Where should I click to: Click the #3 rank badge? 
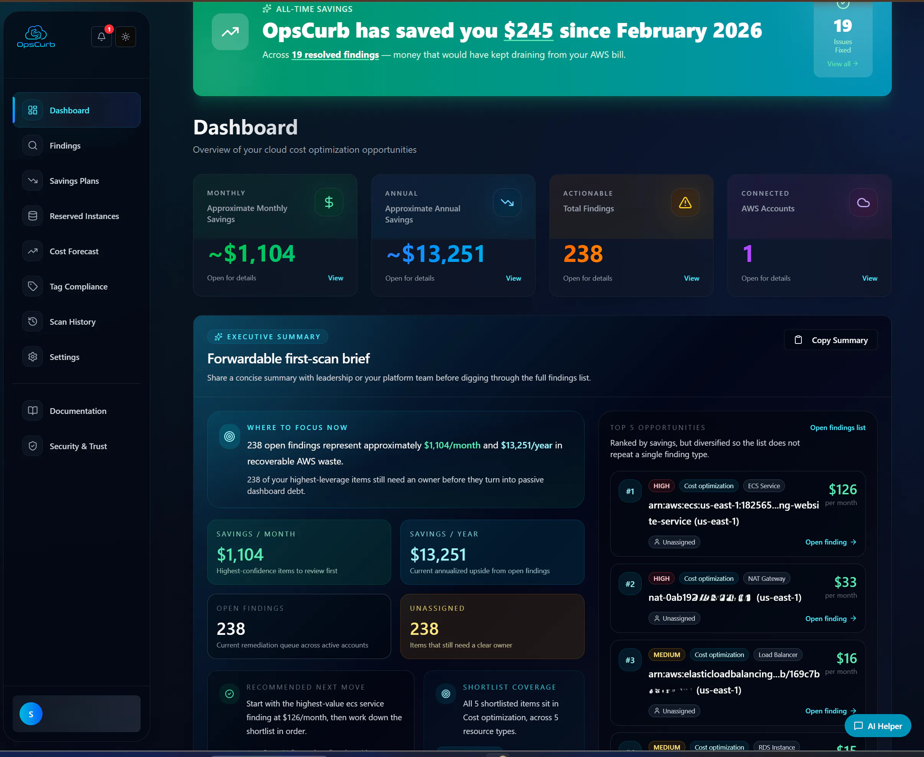[630, 660]
